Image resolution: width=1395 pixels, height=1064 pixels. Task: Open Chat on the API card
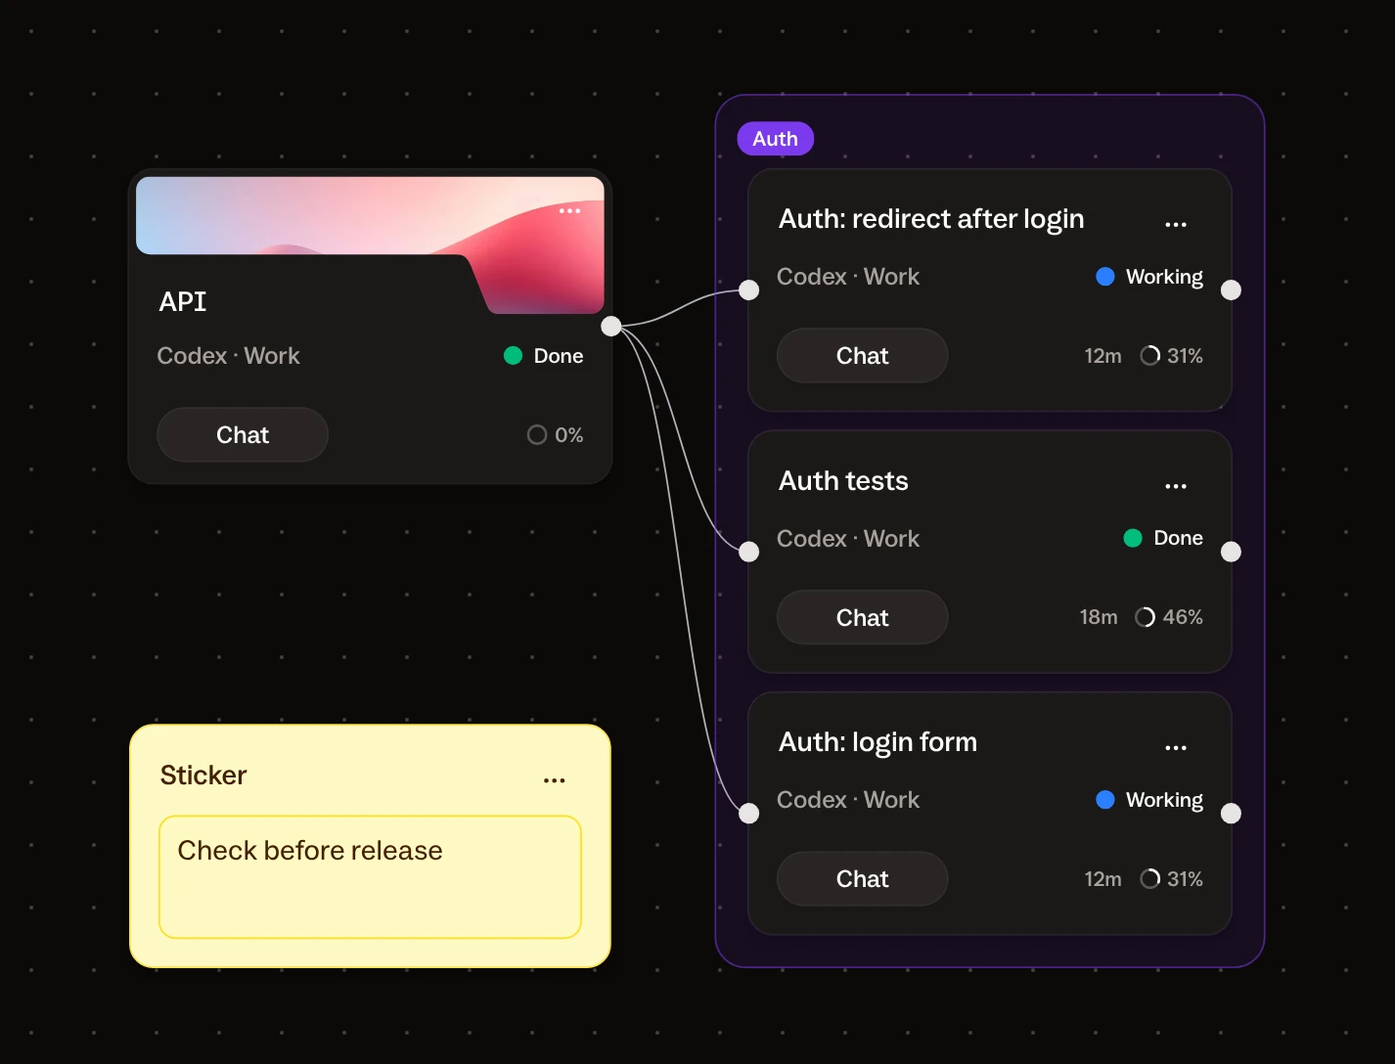coord(243,435)
